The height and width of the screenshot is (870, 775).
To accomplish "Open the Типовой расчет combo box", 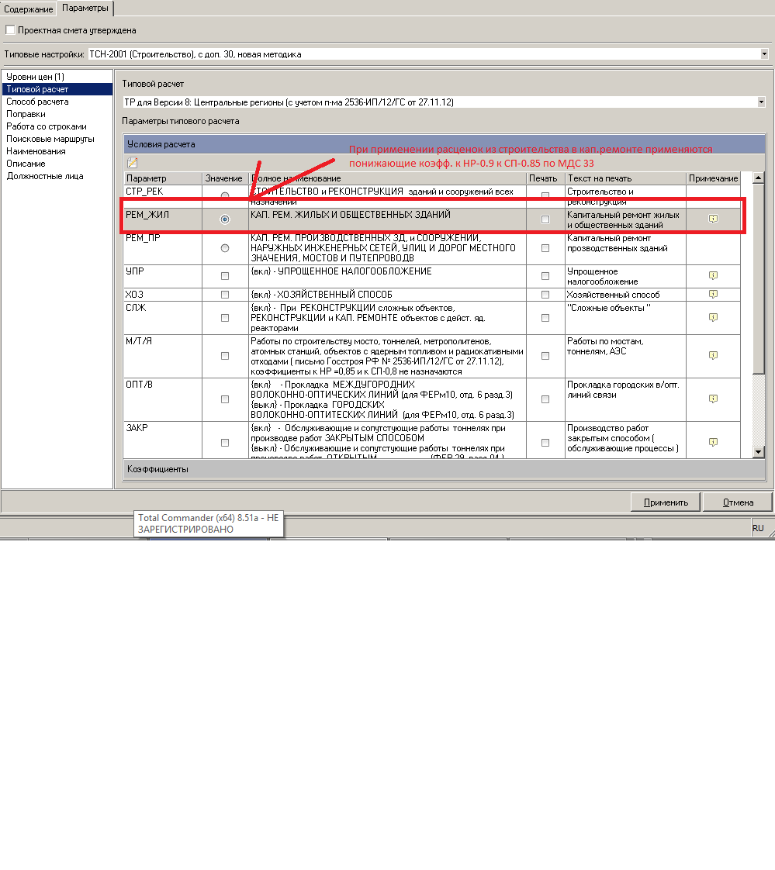I will [760, 102].
